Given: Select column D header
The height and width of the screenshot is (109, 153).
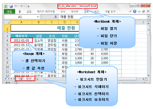Looking at the screenshot, I should tap(65, 22).
